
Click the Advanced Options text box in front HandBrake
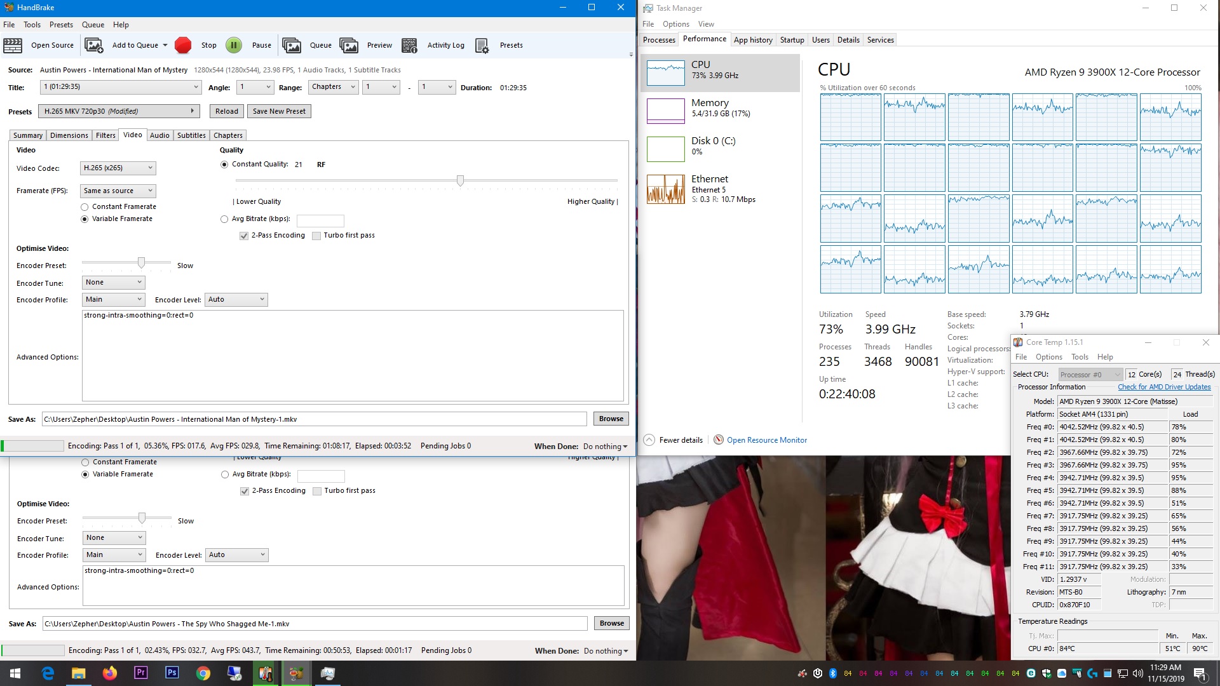353,356
